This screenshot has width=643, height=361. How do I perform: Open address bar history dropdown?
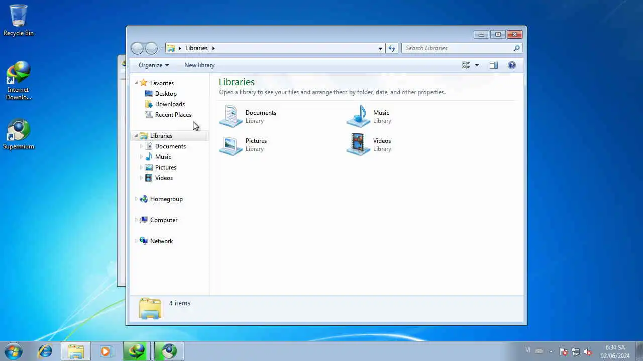(380, 48)
